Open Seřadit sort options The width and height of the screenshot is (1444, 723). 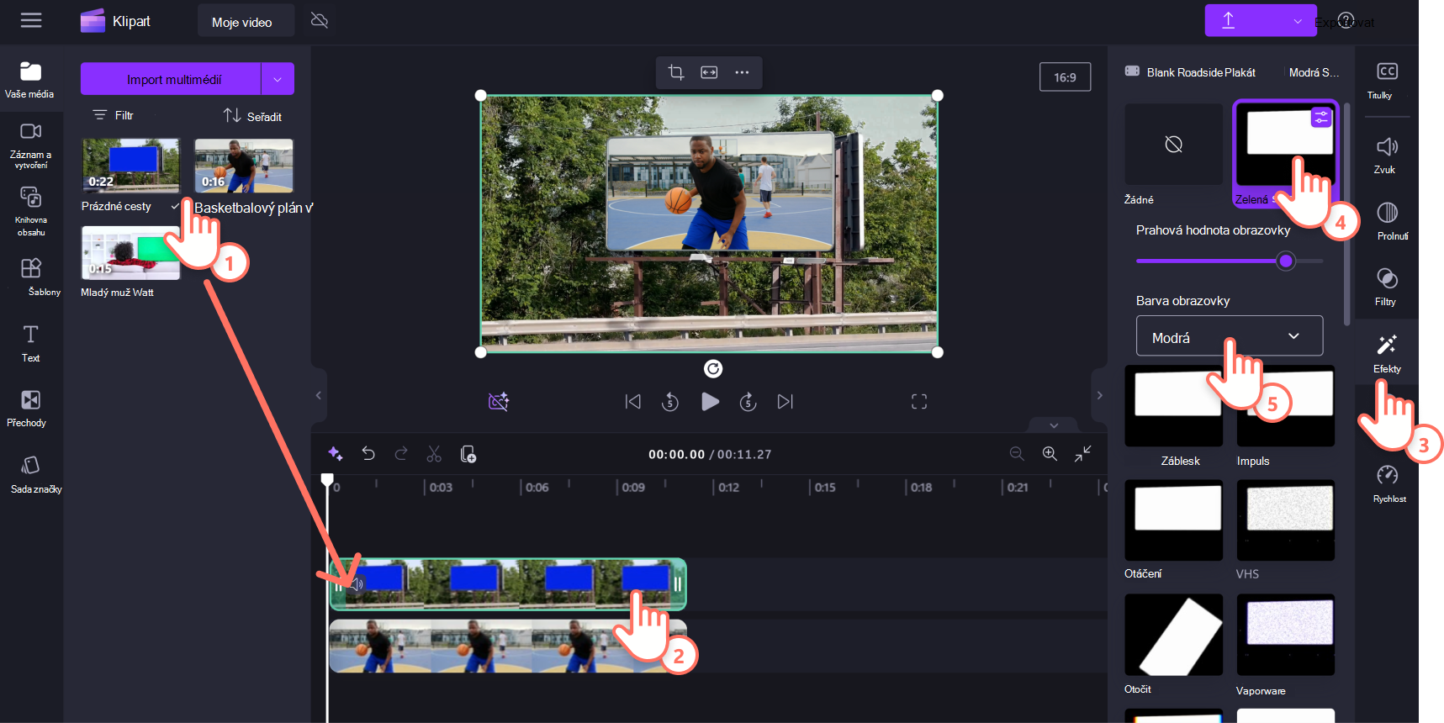[252, 116]
